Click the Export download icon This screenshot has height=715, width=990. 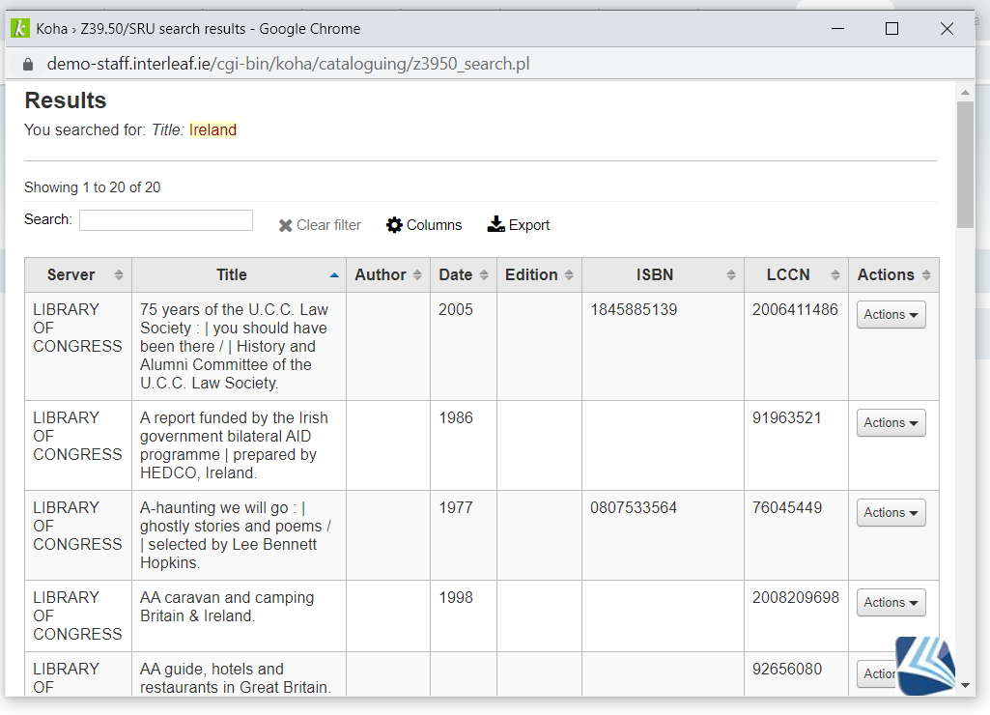click(x=495, y=224)
